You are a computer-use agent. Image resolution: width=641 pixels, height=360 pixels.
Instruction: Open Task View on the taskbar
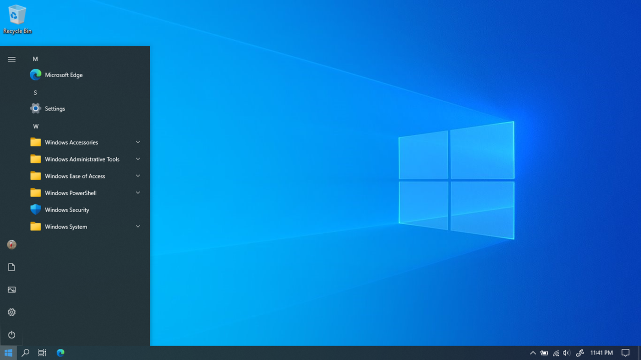43,353
